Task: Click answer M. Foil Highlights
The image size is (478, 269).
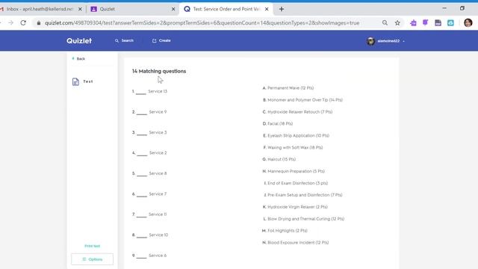Action: [x=285, y=231]
